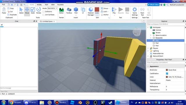Activate the Select tool
This screenshot has width=186, height=105.
(x=21, y=10)
